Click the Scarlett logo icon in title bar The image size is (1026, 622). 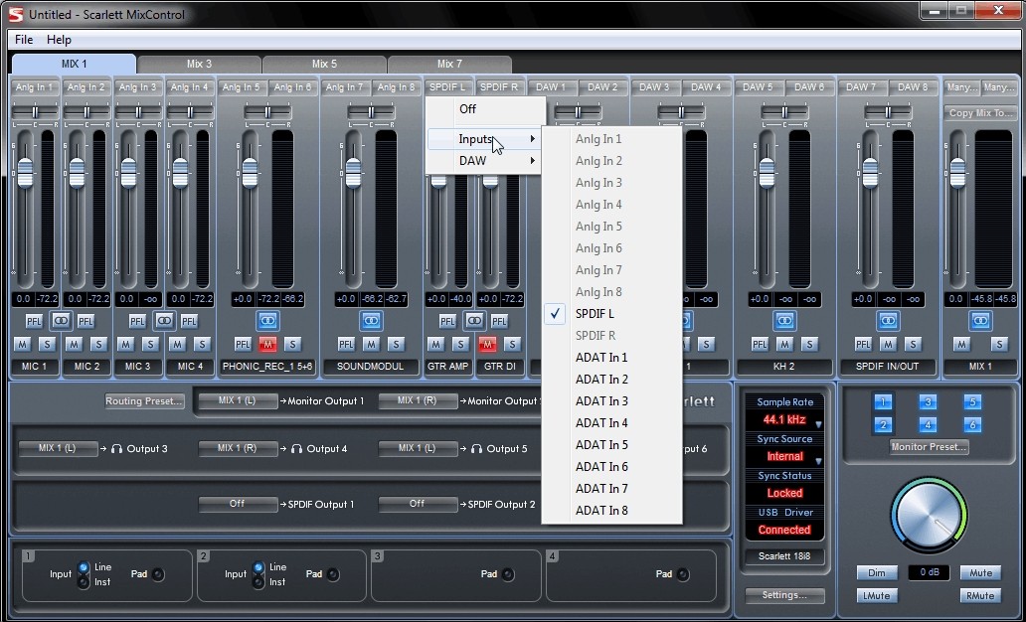point(16,14)
